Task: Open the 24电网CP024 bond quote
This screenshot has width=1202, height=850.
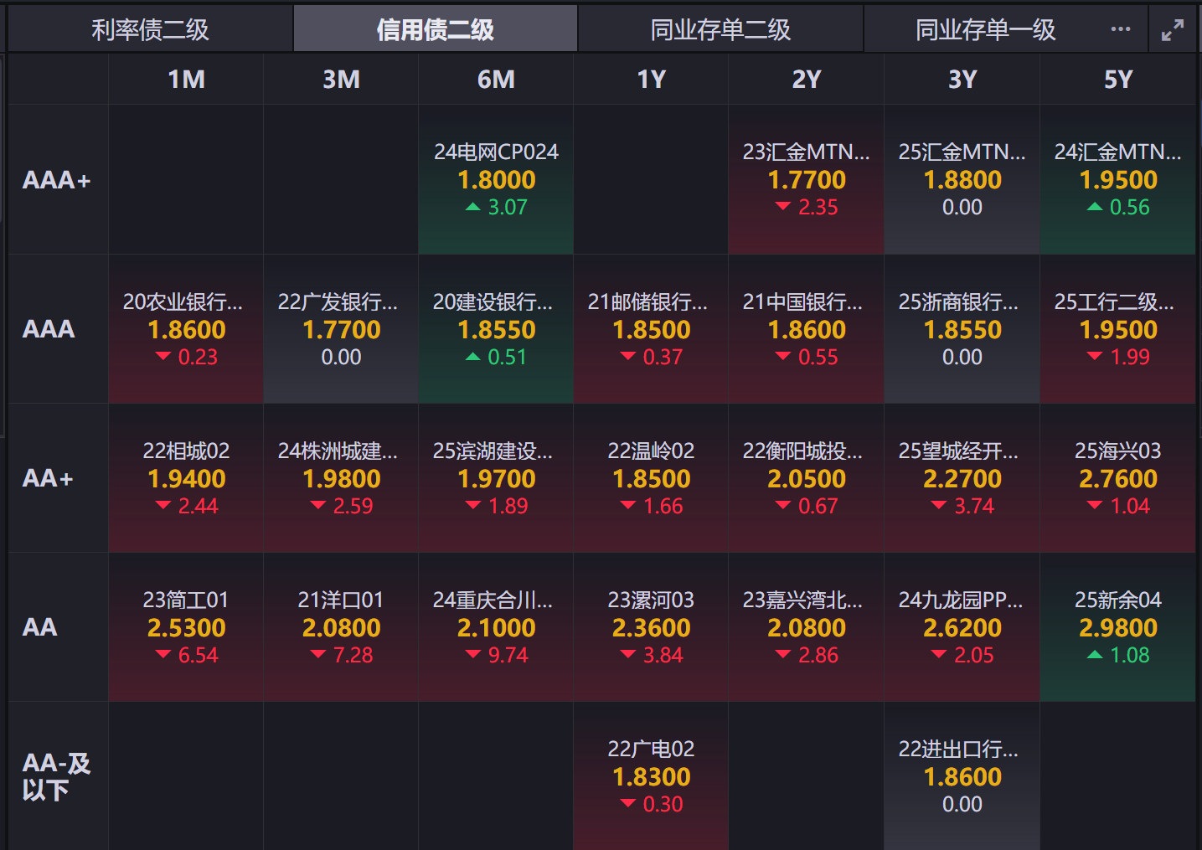Action: (x=495, y=179)
